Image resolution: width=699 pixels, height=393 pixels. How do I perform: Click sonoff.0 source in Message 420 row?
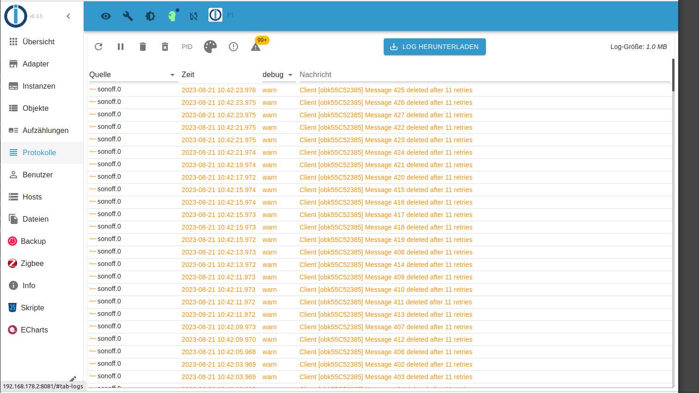109,176
